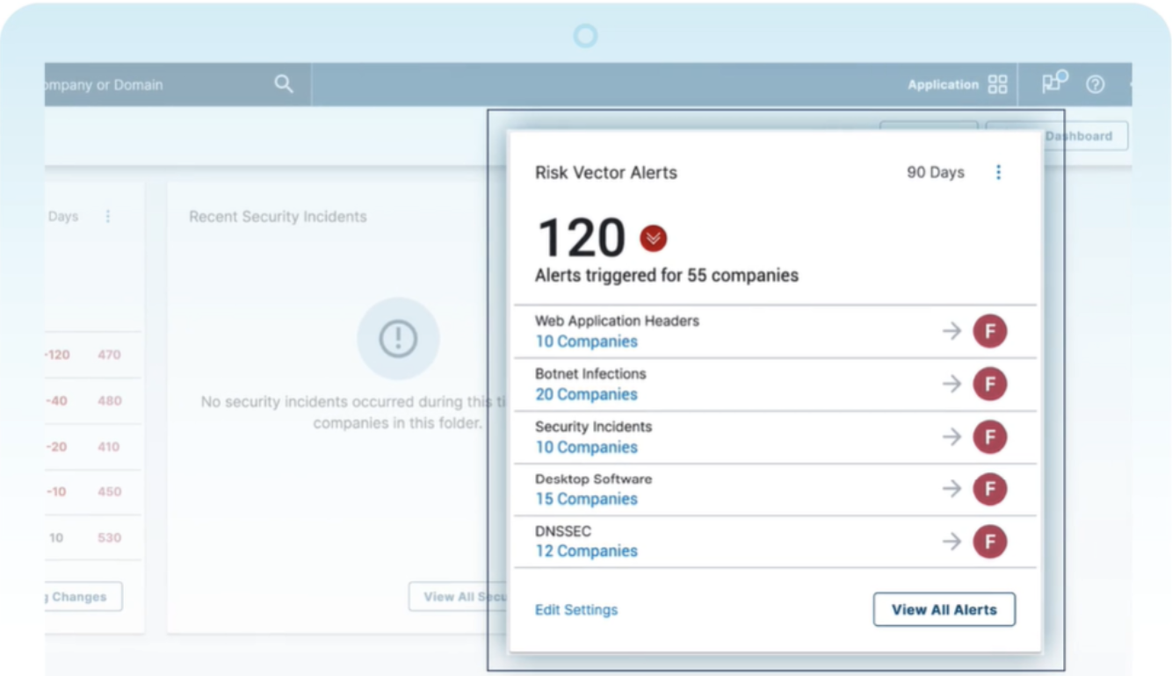The image size is (1172, 676).
Task: Open the help question mark icon
Action: (1095, 83)
